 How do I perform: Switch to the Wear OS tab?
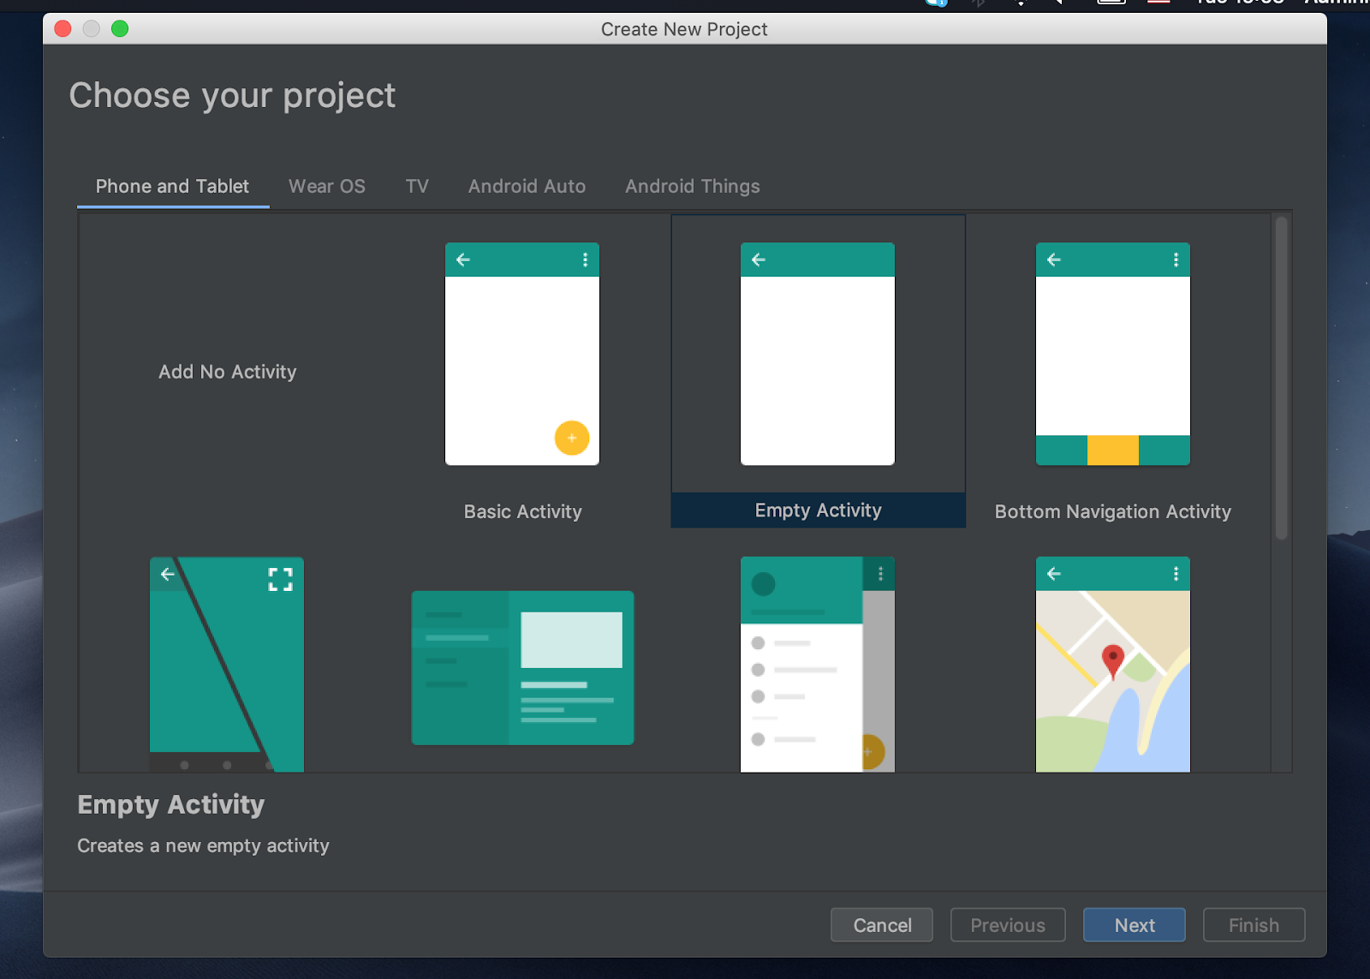pos(326,186)
